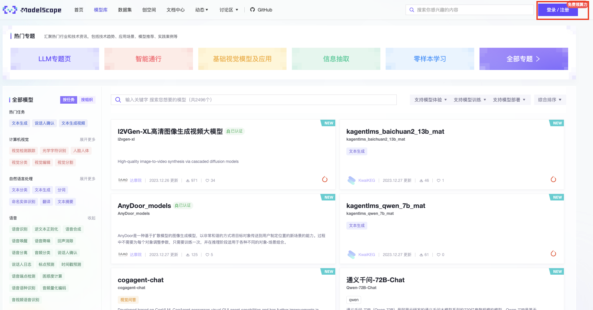Image resolution: width=593 pixels, height=310 pixels.
Task: Open the 模型库 nav tab
Action: pyautogui.click(x=101, y=10)
